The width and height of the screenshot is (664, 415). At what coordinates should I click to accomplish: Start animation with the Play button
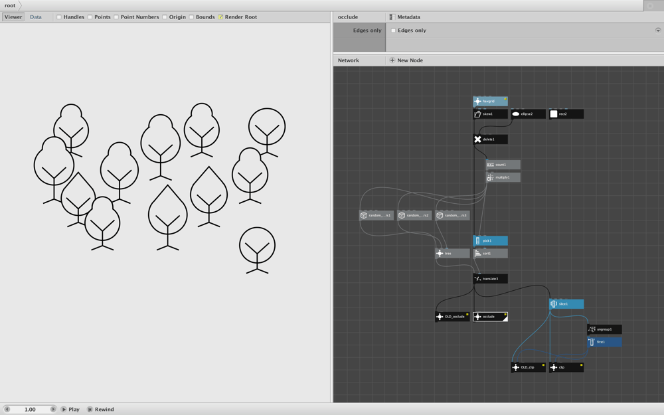click(x=70, y=409)
